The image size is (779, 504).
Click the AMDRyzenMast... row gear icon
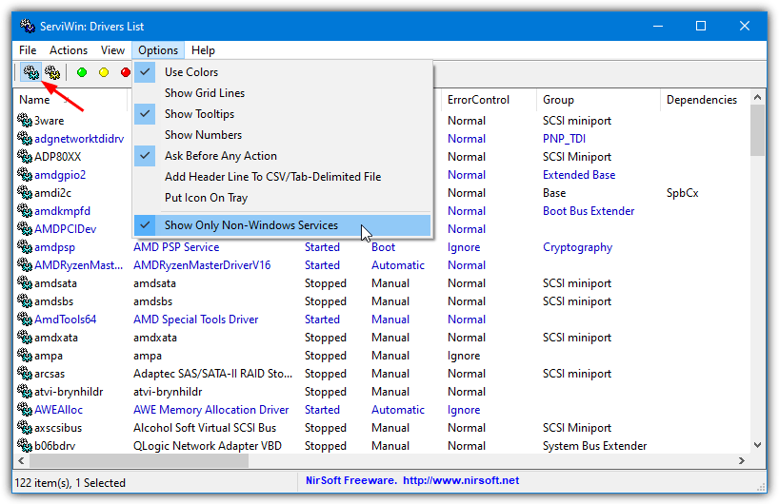(25, 265)
